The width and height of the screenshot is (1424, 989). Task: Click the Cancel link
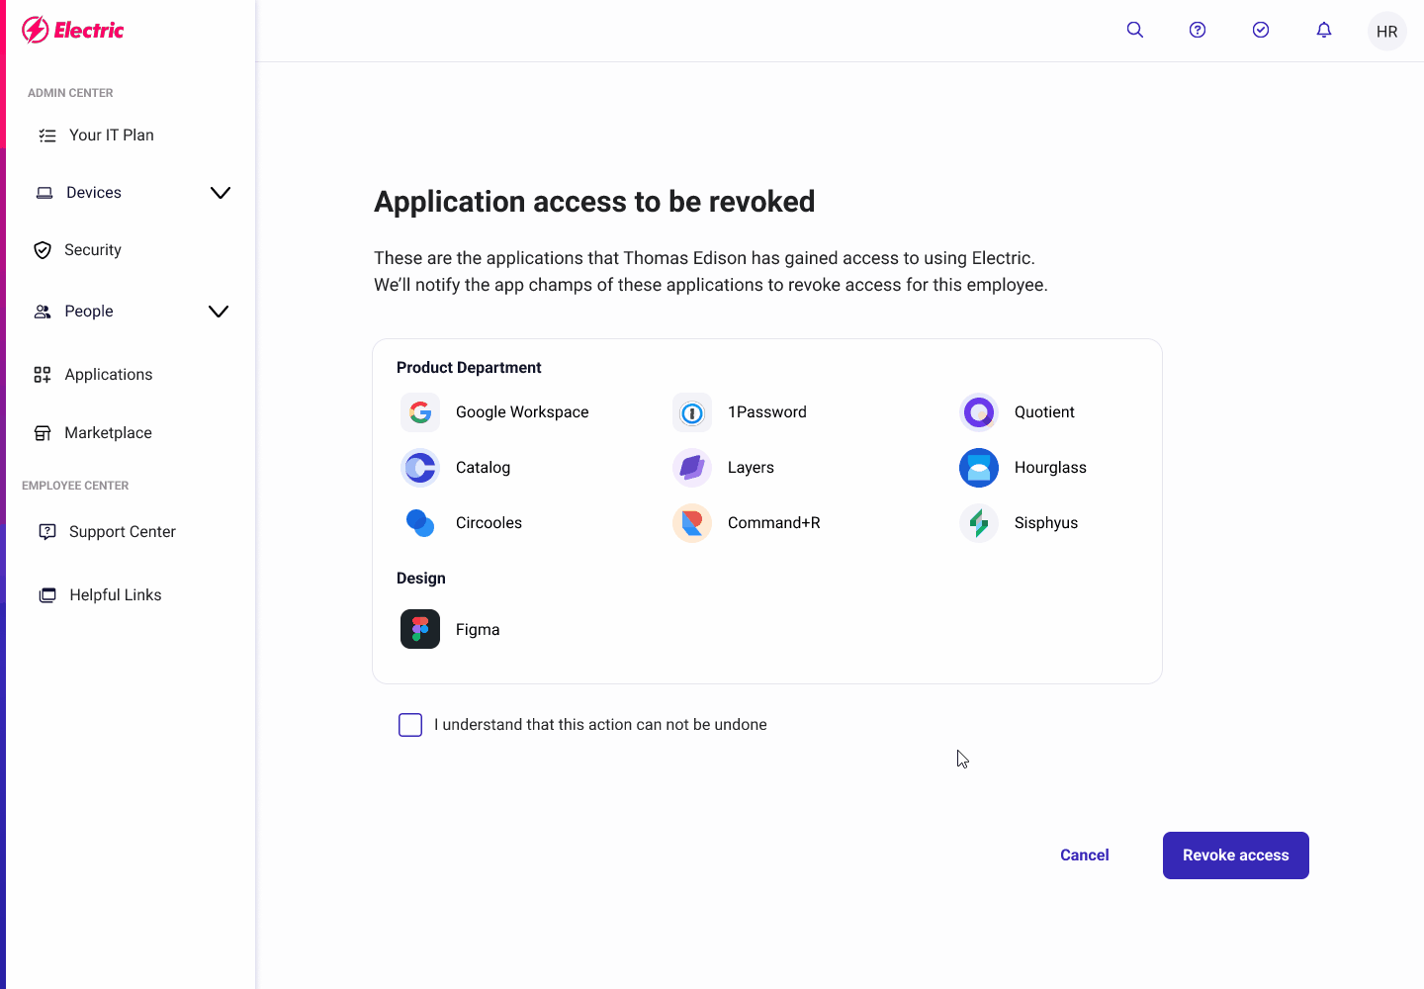[x=1085, y=855]
